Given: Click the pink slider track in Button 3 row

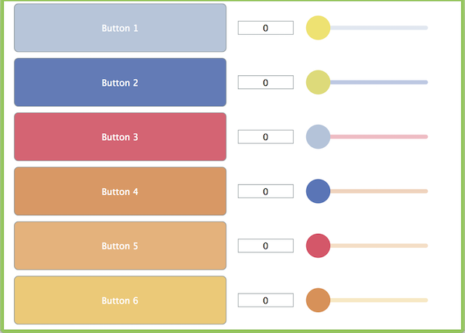Looking at the screenshot, I should 380,137.
